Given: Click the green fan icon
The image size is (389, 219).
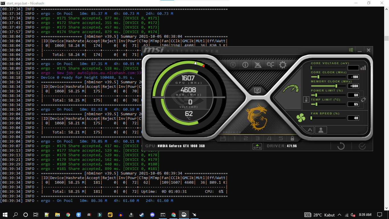Looking at the screenshot, I should [x=301, y=118].
